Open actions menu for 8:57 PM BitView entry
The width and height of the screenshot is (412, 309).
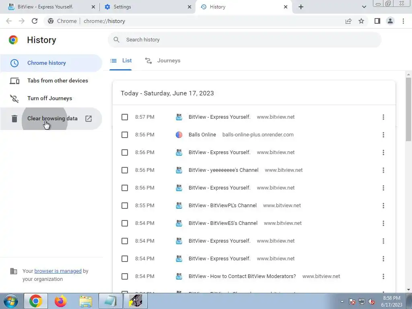tap(383, 117)
